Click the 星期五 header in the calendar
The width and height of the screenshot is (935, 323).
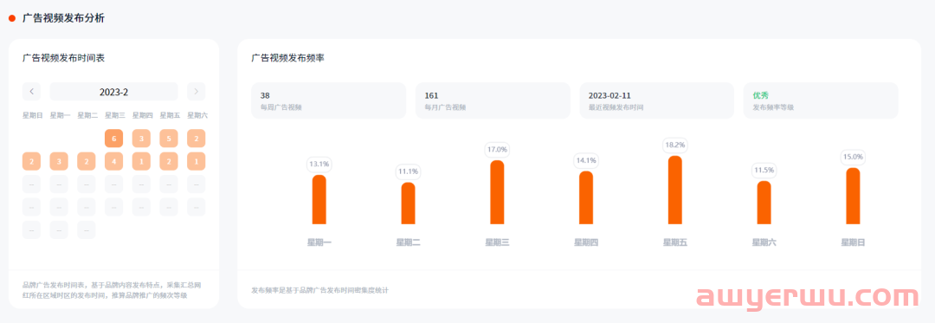point(169,115)
